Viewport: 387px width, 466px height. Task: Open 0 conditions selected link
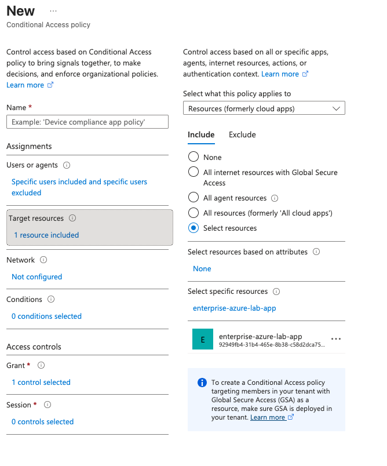[46, 316]
